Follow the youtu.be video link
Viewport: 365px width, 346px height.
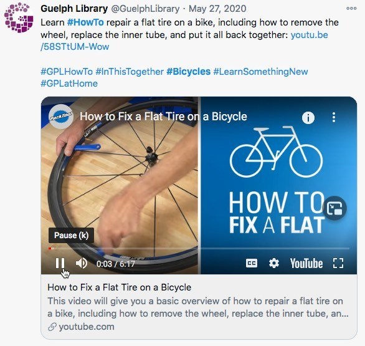tap(184, 41)
